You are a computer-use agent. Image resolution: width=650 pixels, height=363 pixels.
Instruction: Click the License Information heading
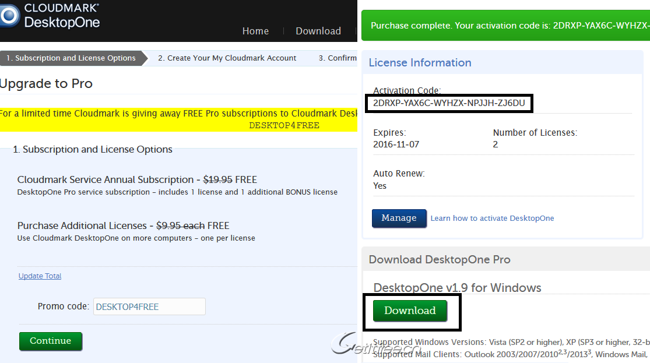(420, 62)
